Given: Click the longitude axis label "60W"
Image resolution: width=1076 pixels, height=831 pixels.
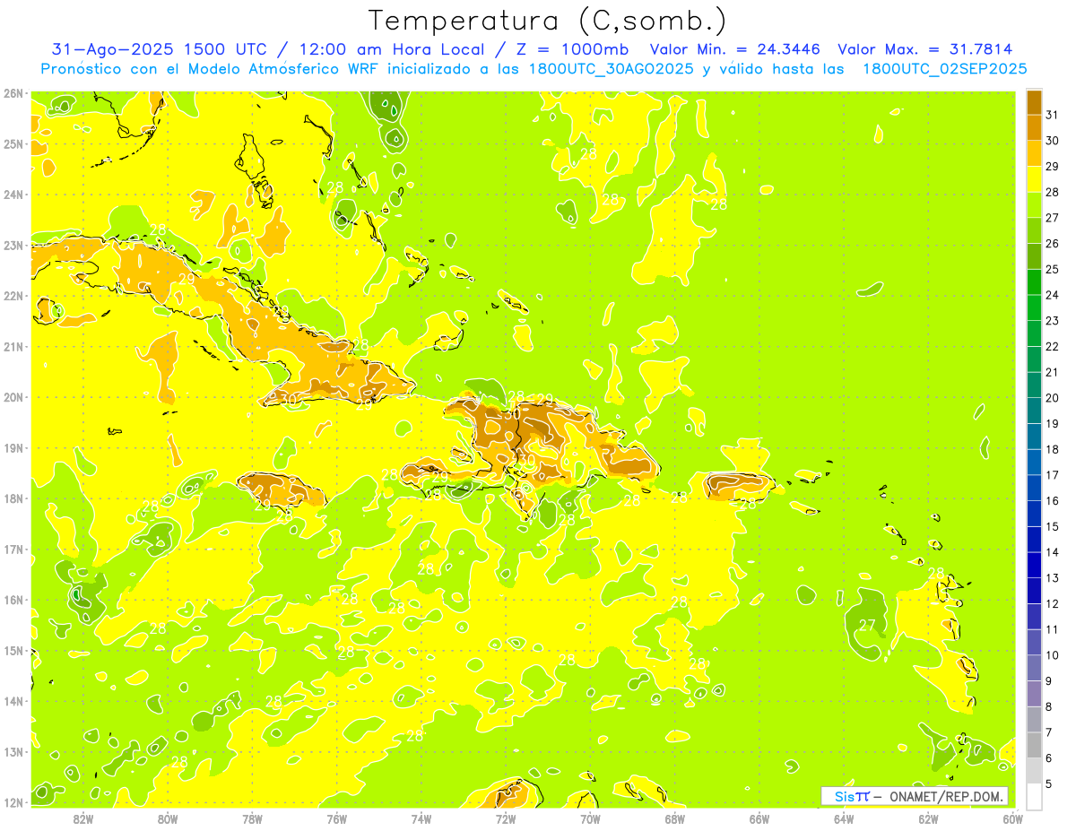Looking at the screenshot, I should point(1012,818).
